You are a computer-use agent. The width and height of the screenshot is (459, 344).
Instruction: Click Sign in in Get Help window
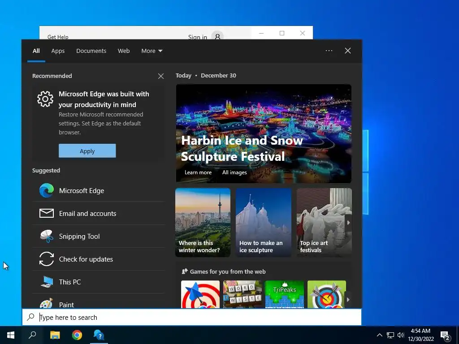coord(197,37)
